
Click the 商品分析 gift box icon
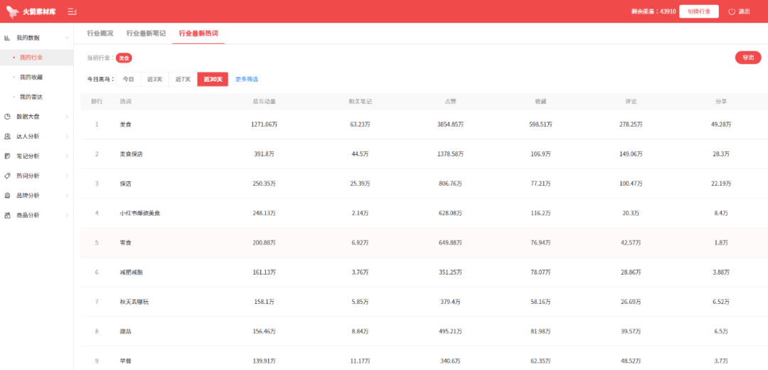tap(7, 215)
